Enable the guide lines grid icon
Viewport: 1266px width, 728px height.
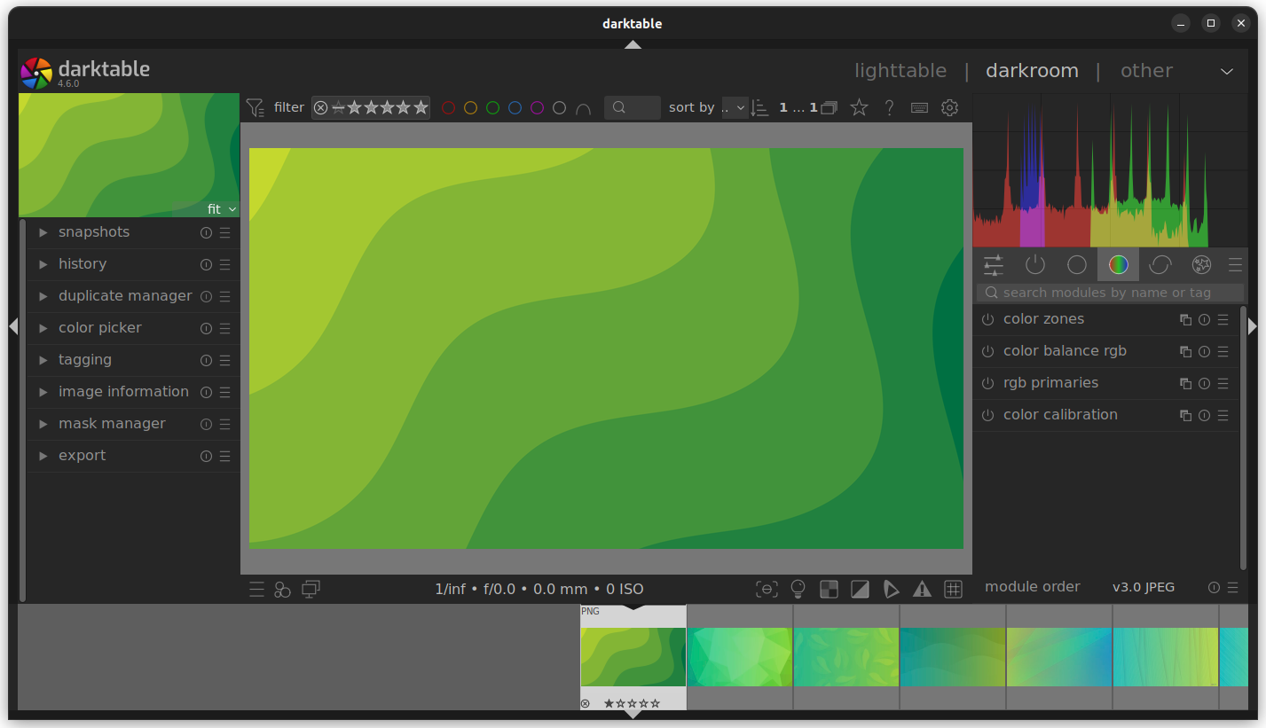[x=954, y=588]
